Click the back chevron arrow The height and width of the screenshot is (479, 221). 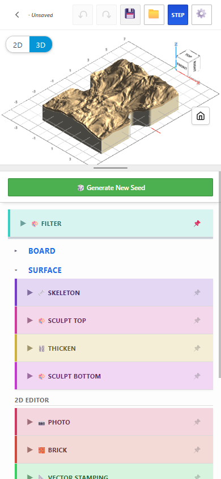point(17,15)
